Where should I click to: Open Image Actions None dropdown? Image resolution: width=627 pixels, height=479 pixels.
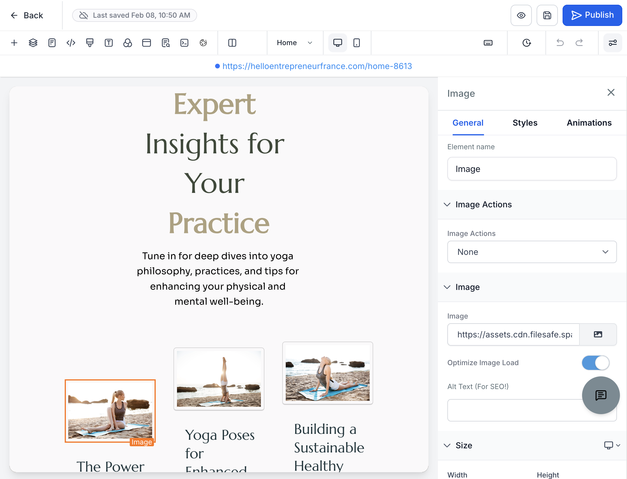pyautogui.click(x=532, y=252)
